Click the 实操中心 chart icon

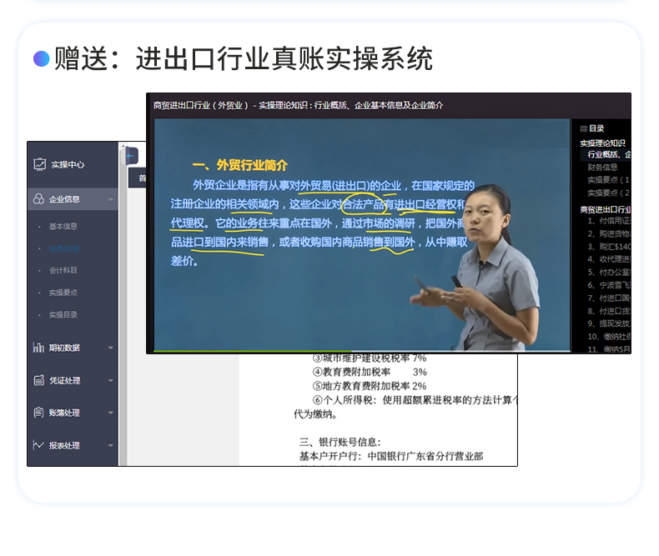(x=39, y=164)
